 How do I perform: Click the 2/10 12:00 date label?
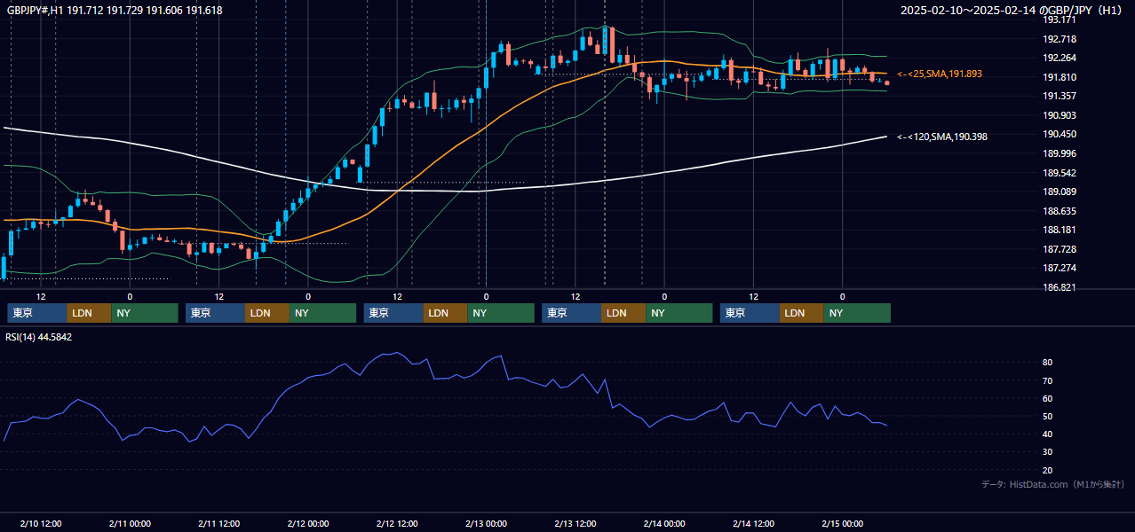(41, 523)
